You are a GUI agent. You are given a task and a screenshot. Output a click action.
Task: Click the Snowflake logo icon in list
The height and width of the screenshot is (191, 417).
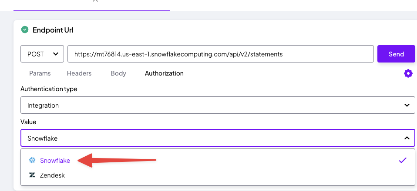32,160
